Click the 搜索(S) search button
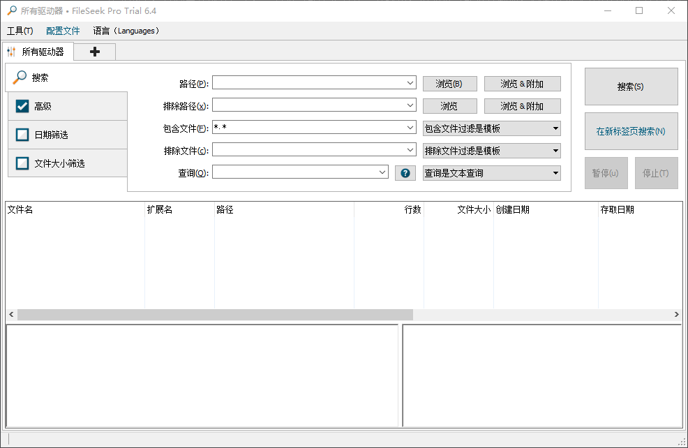The height and width of the screenshot is (448, 688). pos(631,86)
